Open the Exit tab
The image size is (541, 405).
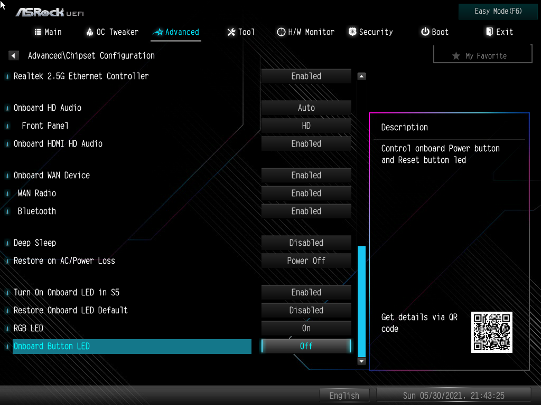(500, 32)
